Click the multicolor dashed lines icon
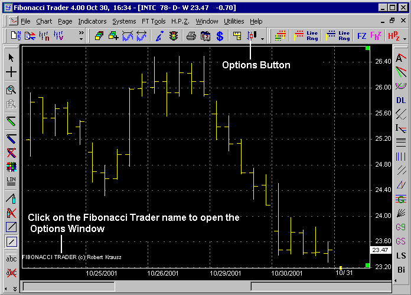 click(x=280, y=35)
